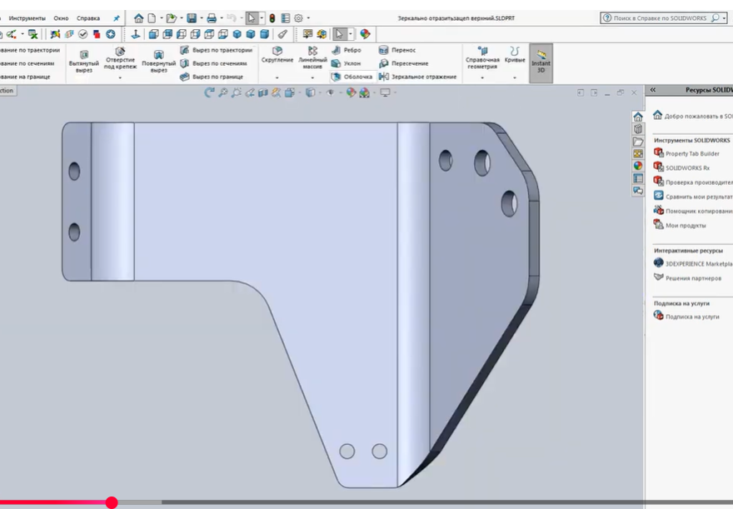The width and height of the screenshot is (733, 509).
Task: Select the Линейный массив (linear pattern) tool
Action: 312,58
